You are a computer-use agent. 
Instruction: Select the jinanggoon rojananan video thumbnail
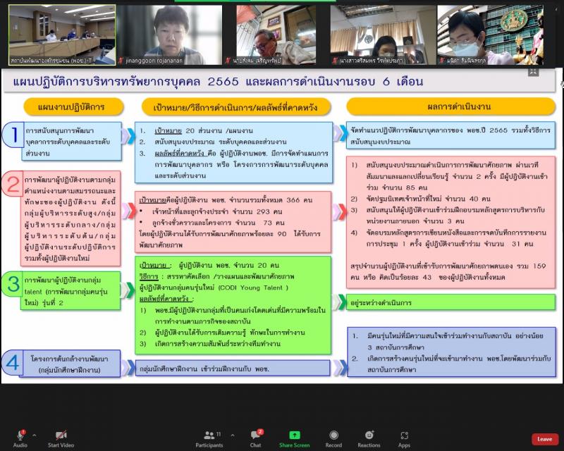pos(170,35)
